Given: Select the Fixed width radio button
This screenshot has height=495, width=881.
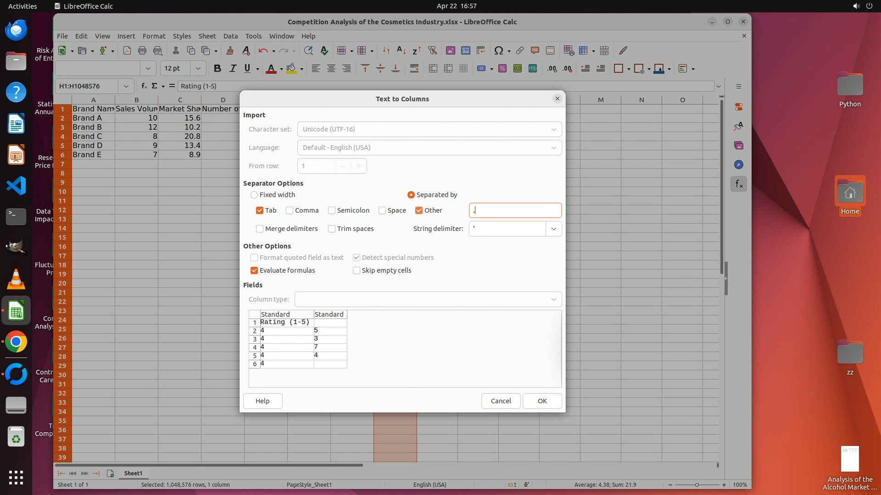Looking at the screenshot, I should click(x=254, y=195).
